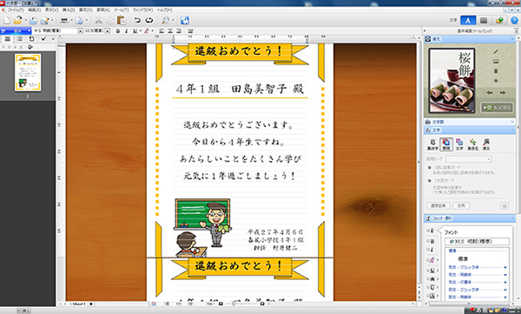Click the new document icon
Image resolution: width=521 pixels, height=314 pixels.
tap(7, 20)
